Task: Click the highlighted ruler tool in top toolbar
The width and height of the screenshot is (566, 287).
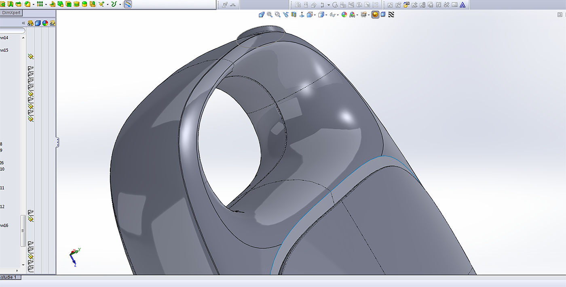Action: click(127, 4)
